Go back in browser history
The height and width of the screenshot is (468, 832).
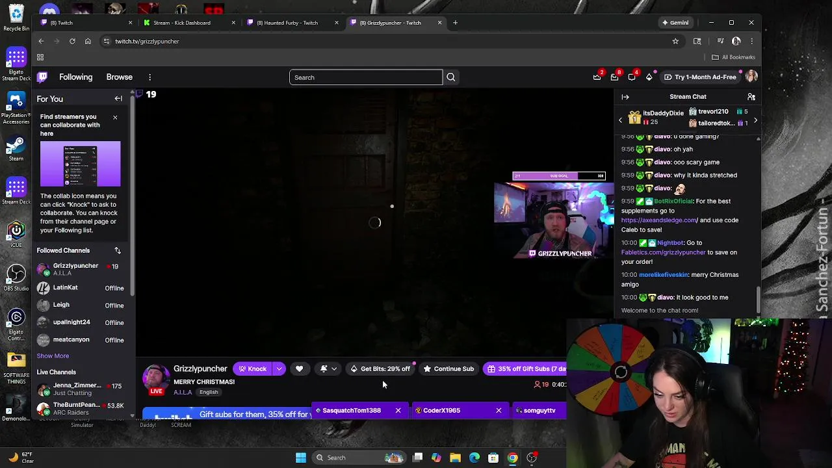click(41, 41)
